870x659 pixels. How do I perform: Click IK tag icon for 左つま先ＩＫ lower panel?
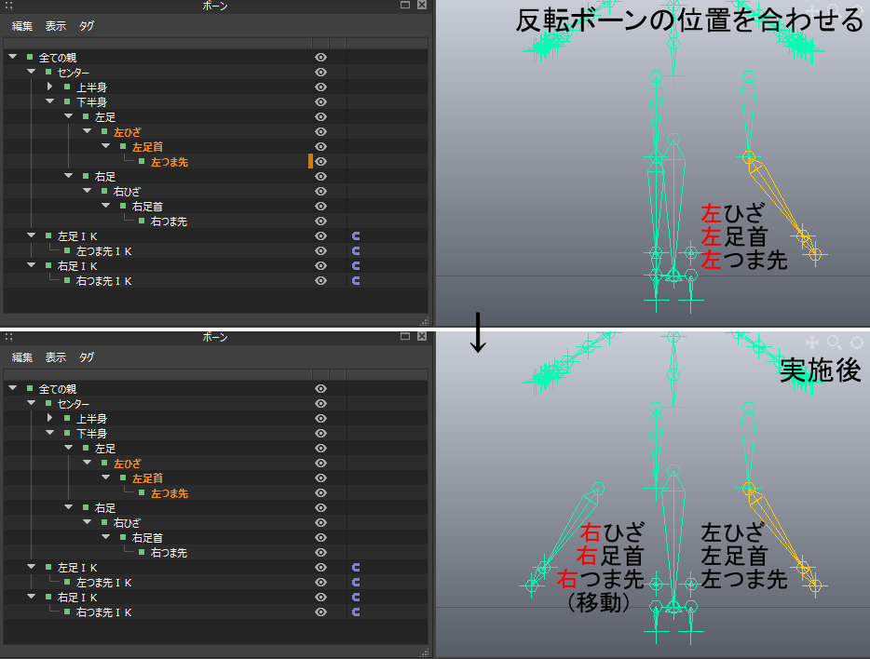(x=356, y=583)
